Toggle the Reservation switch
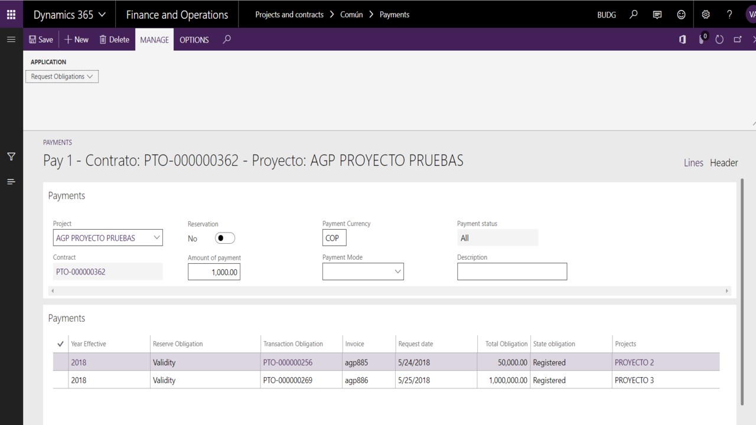This screenshot has width=756, height=425. click(x=224, y=238)
